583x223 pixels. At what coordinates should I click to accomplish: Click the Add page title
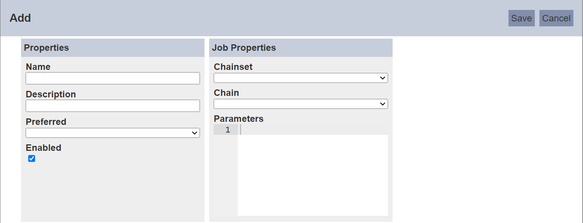tap(20, 18)
